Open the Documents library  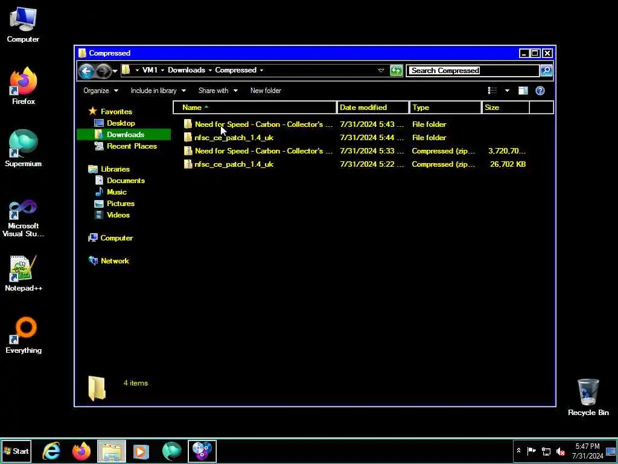[x=126, y=181]
